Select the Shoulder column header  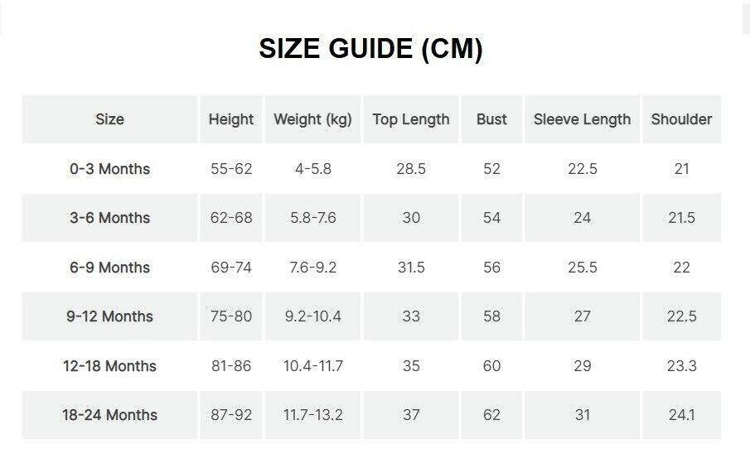pyautogui.click(x=681, y=119)
